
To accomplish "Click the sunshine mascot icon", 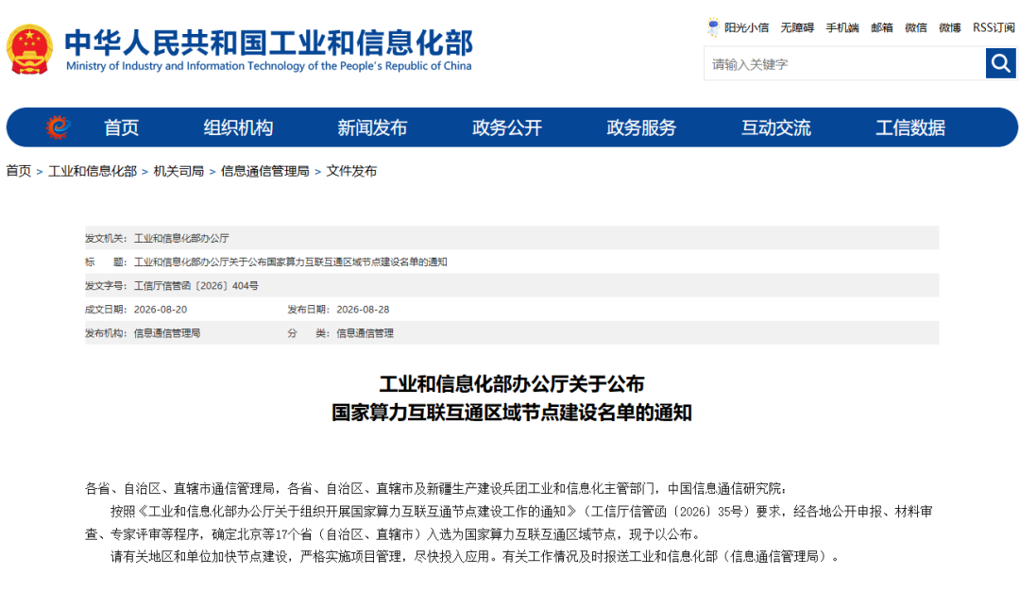I will click(714, 27).
